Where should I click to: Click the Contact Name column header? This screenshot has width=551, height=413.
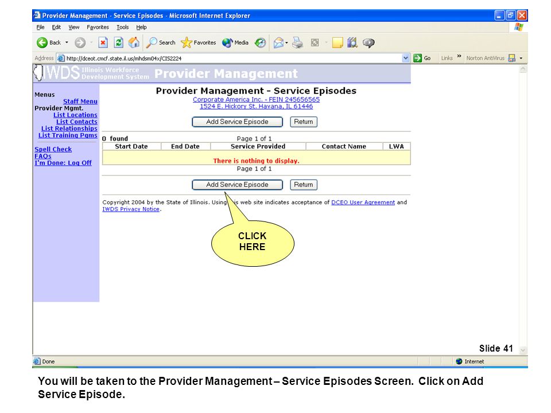[x=344, y=146]
